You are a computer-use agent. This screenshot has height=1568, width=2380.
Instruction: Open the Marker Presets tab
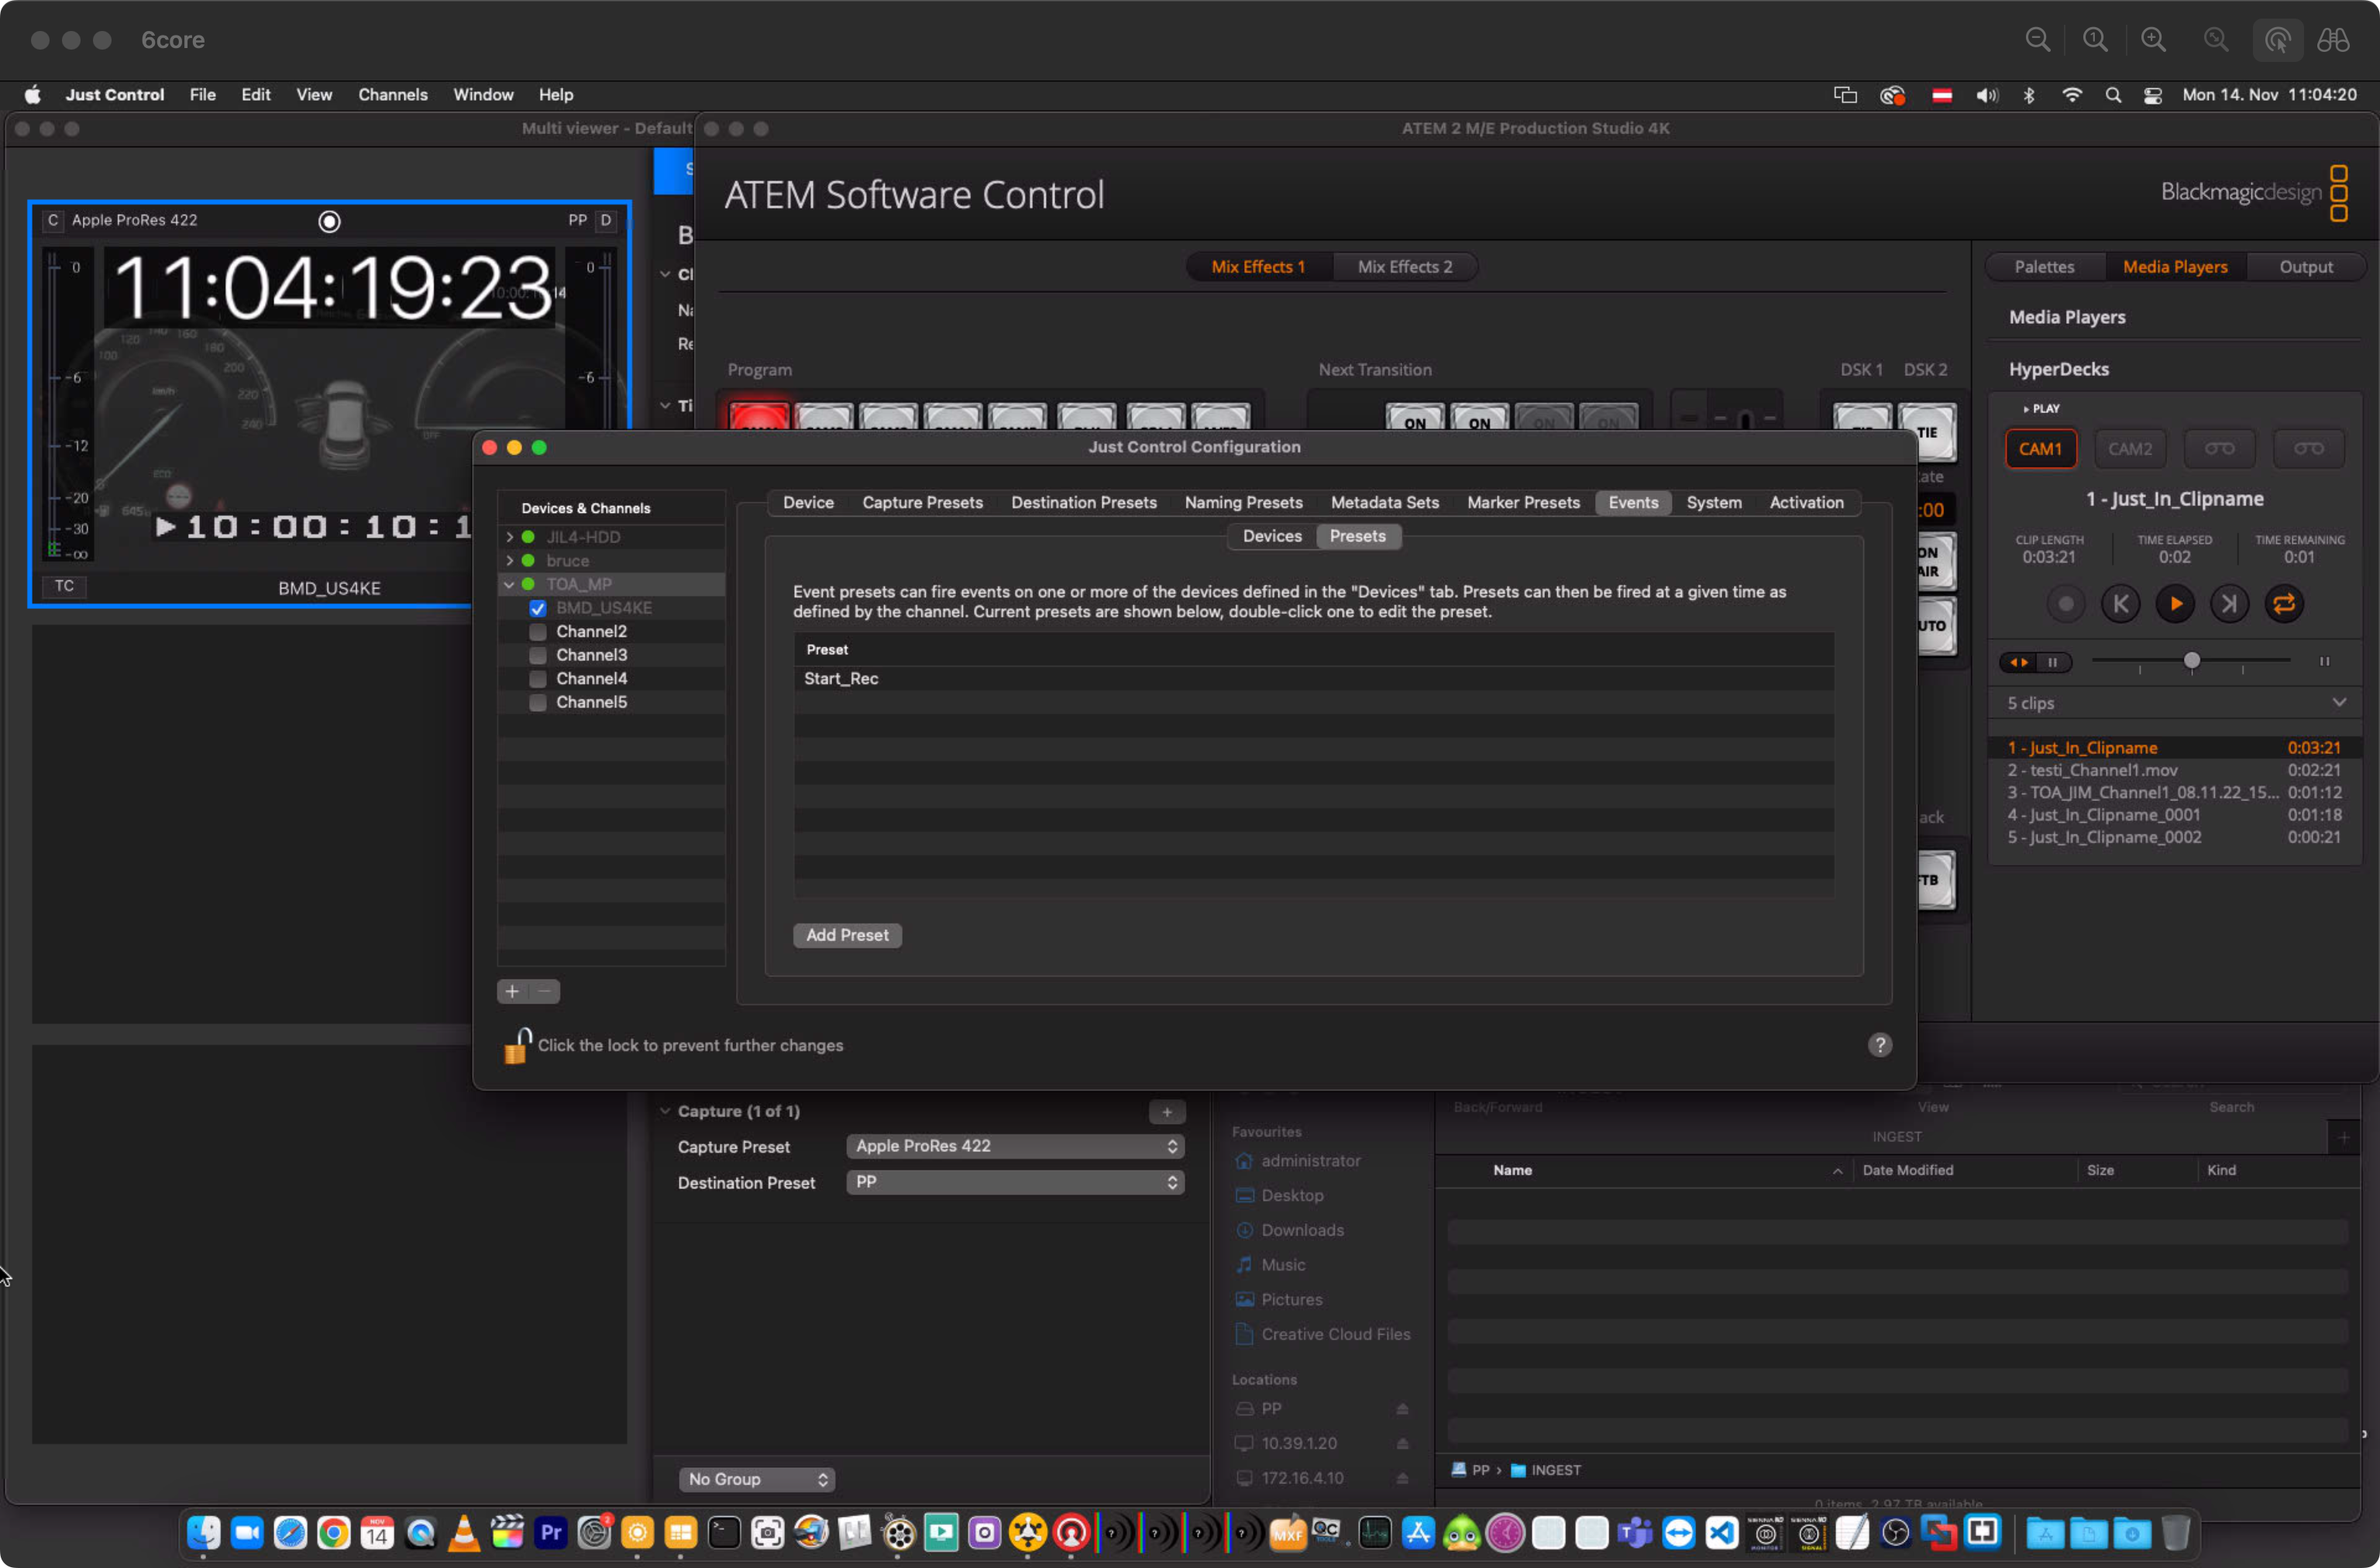[x=1523, y=503]
